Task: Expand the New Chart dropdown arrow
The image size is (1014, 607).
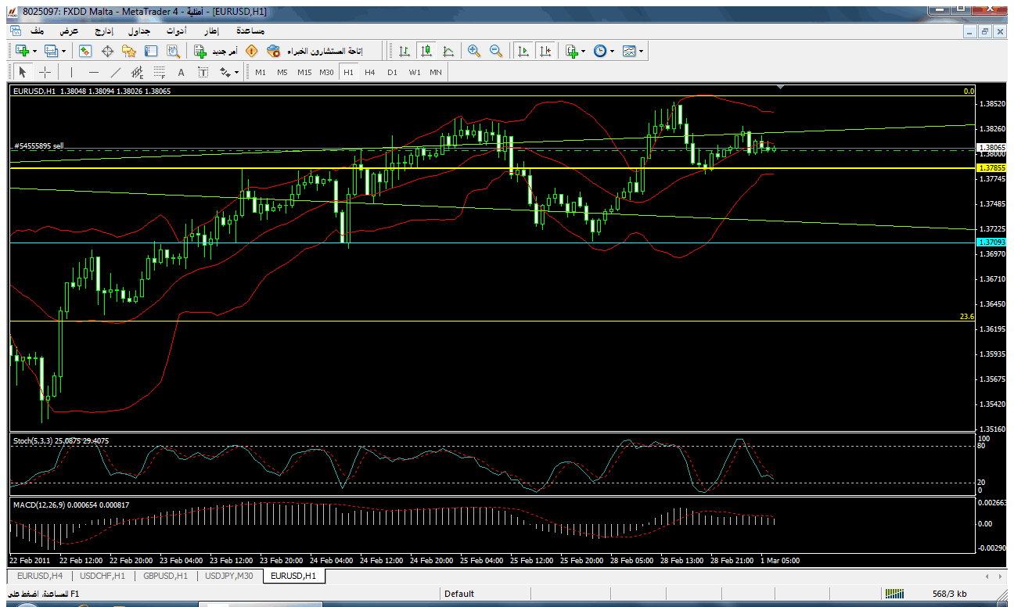Action: coord(34,51)
